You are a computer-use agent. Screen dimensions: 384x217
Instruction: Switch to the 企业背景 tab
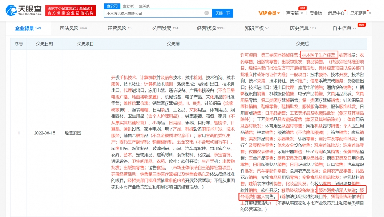[28, 28]
